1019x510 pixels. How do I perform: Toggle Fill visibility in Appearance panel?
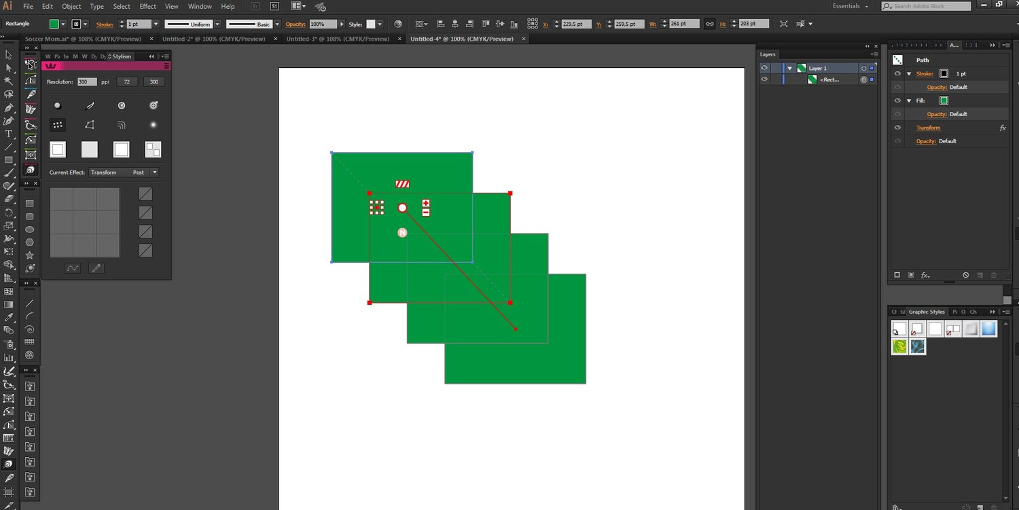click(x=897, y=101)
